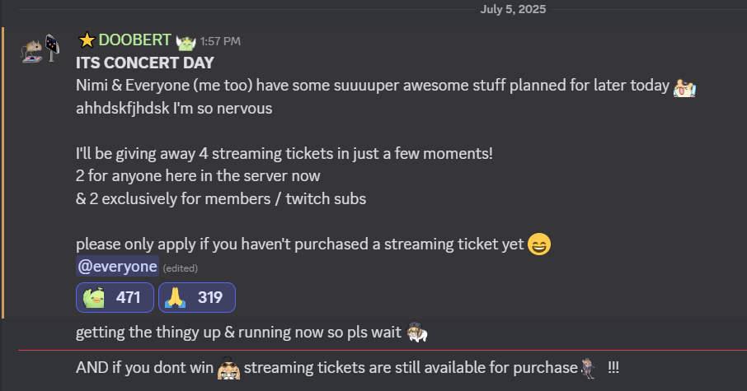Image resolution: width=747 pixels, height=391 pixels.
Task: Click the 'I'm so nervous' text line
Action: click(x=173, y=108)
